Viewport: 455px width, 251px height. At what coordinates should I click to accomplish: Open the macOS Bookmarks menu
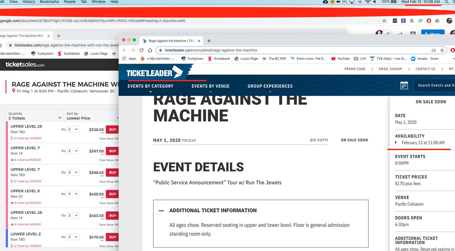(49, 2)
